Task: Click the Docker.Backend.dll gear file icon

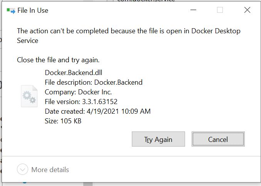Action: pos(29,96)
